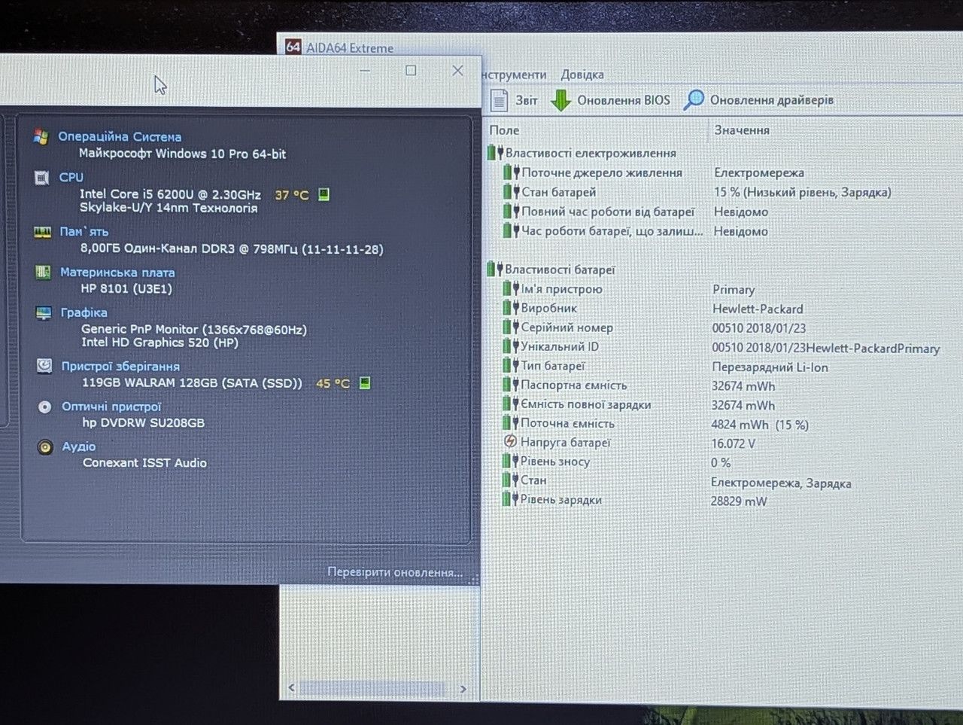Open the Пам'ять section link
This screenshot has width=963, height=725.
point(84,232)
